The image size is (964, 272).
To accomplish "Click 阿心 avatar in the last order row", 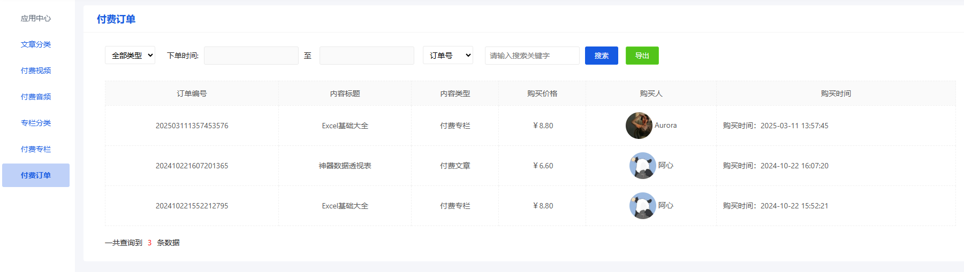I will (x=642, y=206).
